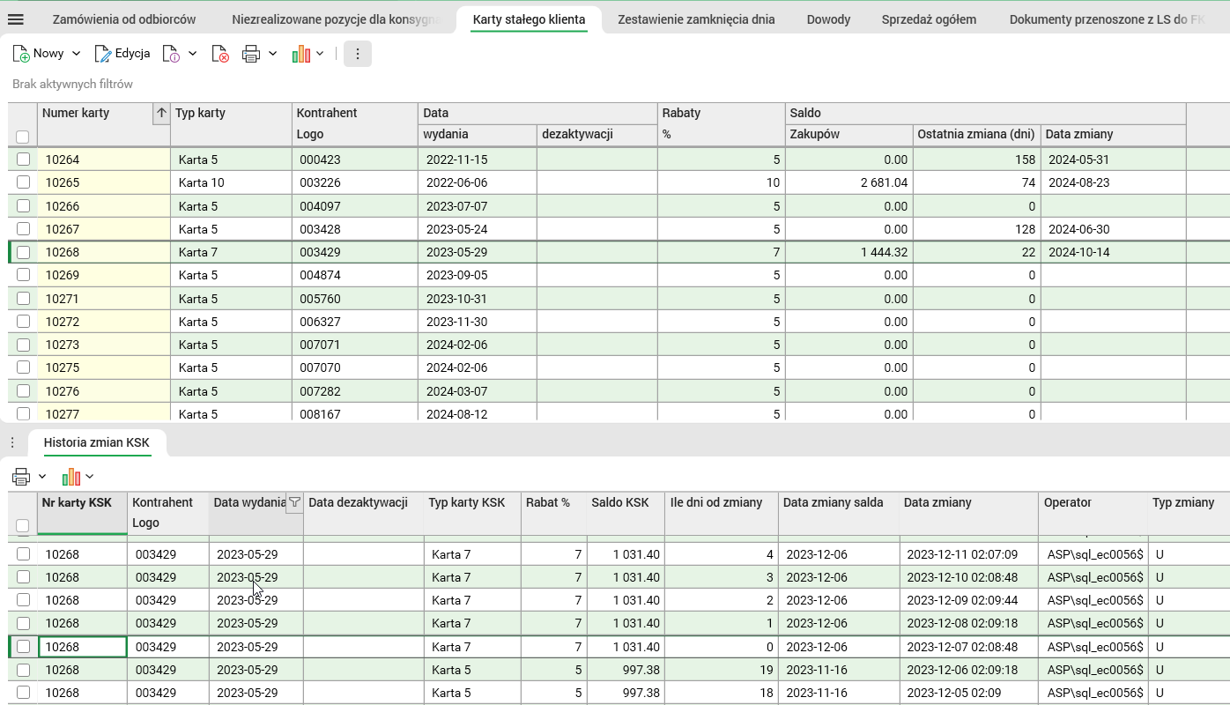This screenshot has height=705, width=1230.
Task: Open the three-dot more options toolbar button
Action: (357, 54)
